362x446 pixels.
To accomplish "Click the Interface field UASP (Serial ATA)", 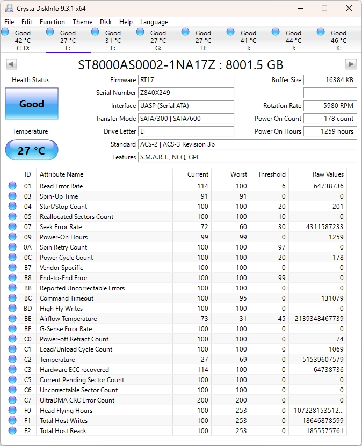I will tap(186, 106).
